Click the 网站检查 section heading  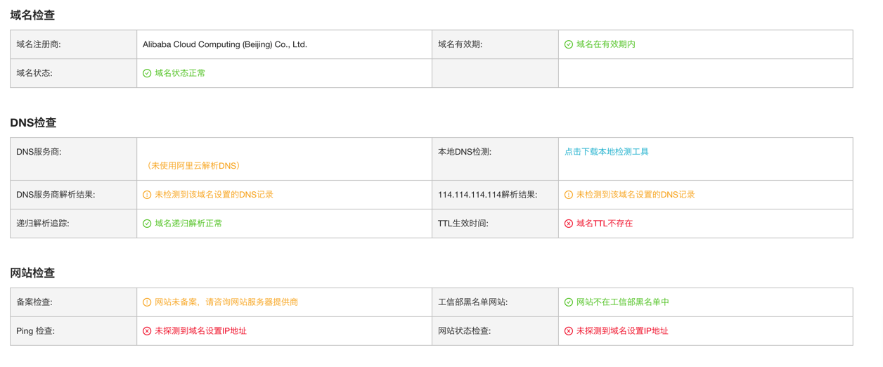coord(32,273)
